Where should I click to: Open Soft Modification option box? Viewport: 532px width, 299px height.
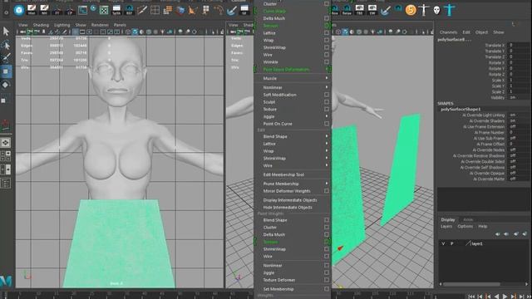327,95
